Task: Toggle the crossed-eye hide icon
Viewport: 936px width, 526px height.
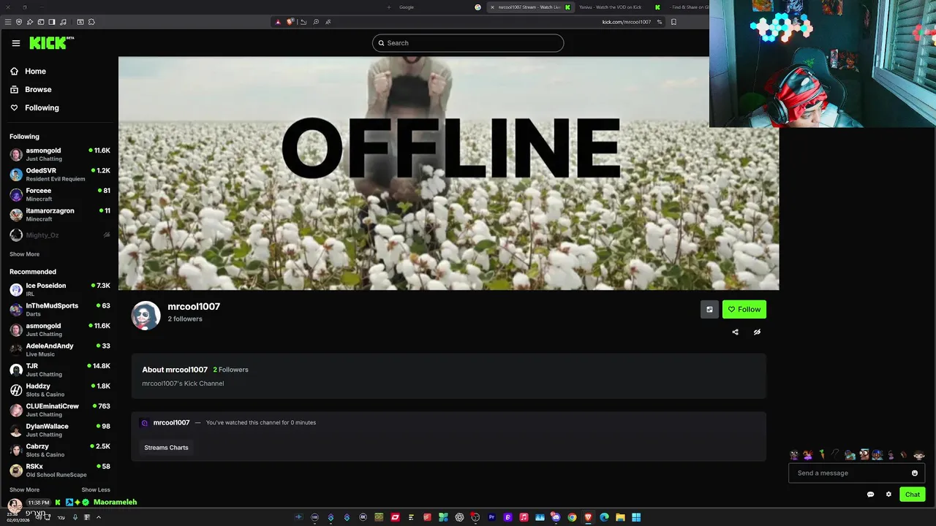Action: click(757, 332)
